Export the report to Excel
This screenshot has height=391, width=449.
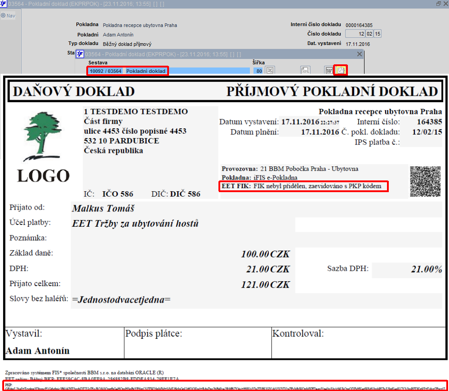[x=270, y=70]
